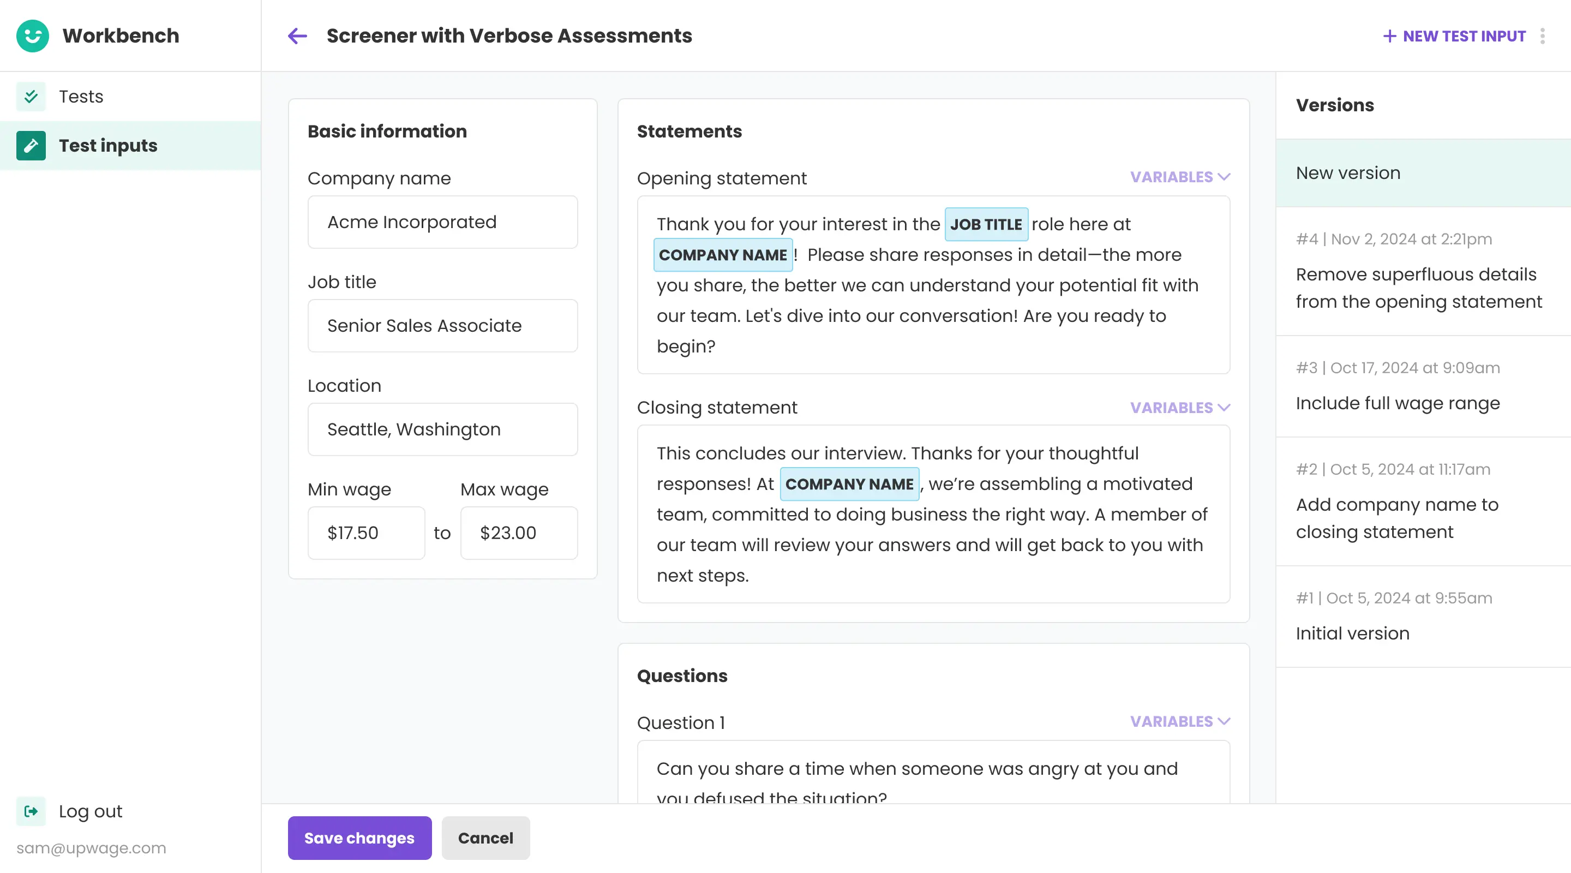Click the Test inputs pencil icon
Image resolution: width=1571 pixels, height=873 pixels.
coord(31,146)
